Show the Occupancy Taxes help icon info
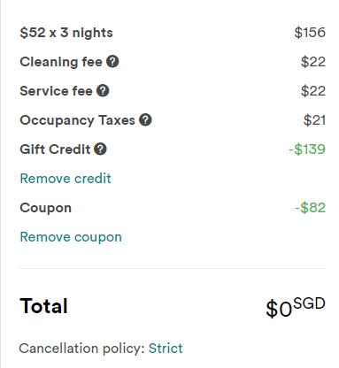Viewport: 339px width, 368px height. (145, 120)
